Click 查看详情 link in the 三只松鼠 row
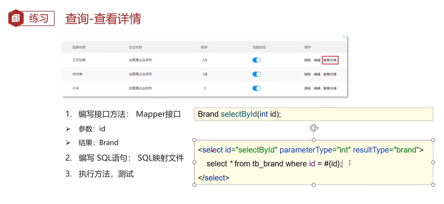This screenshot has width=444, height=204. pyautogui.click(x=330, y=60)
